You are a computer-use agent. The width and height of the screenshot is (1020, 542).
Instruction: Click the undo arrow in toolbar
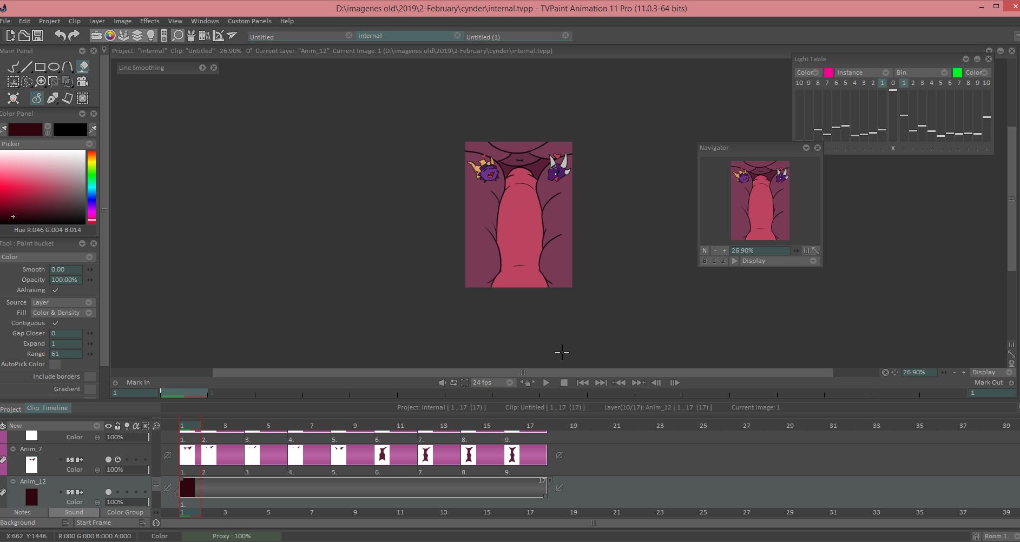click(60, 36)
